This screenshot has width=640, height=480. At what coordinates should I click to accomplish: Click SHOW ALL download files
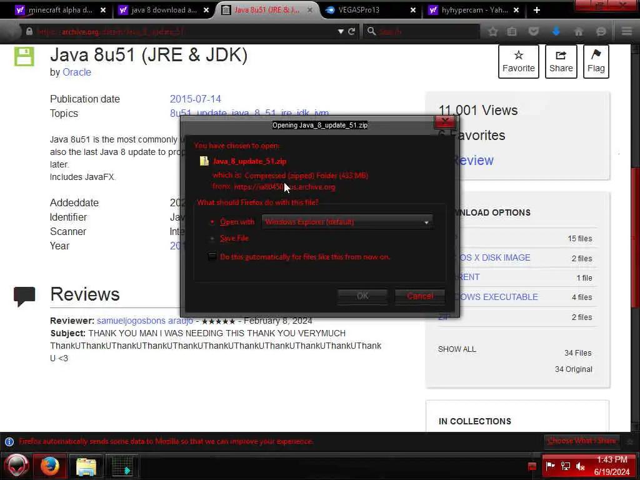[457, 349]
